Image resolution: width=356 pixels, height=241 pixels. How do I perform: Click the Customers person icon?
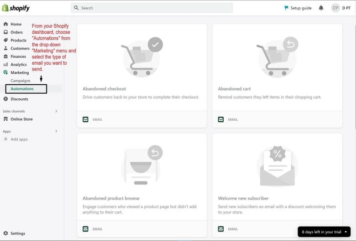pos(5,48)
